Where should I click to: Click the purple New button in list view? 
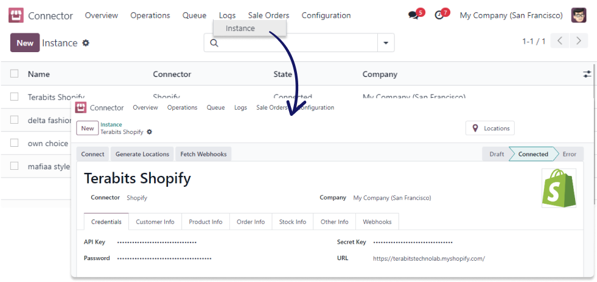pos(25,43)
